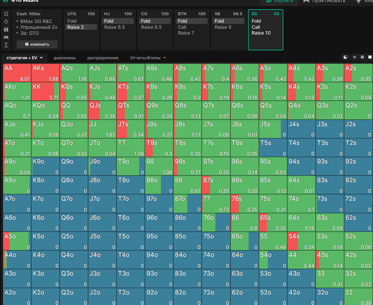373x305 pixels.
Task: Open the Практиковать section
Action: [x=325, y=1]
